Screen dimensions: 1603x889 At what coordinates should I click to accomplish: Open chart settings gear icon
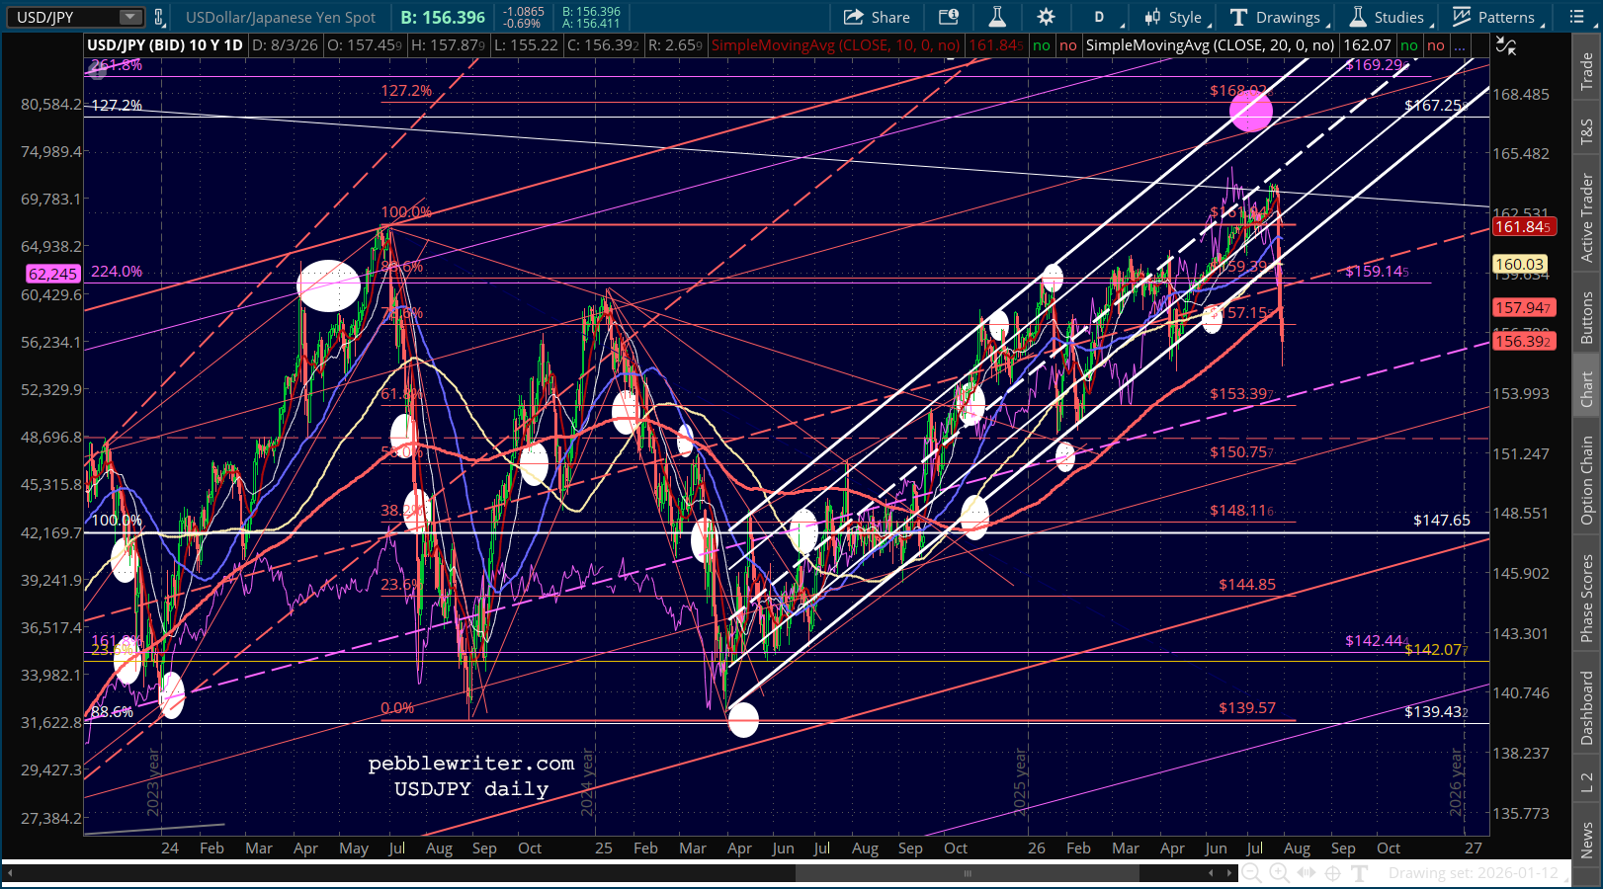click(1046, 17)
